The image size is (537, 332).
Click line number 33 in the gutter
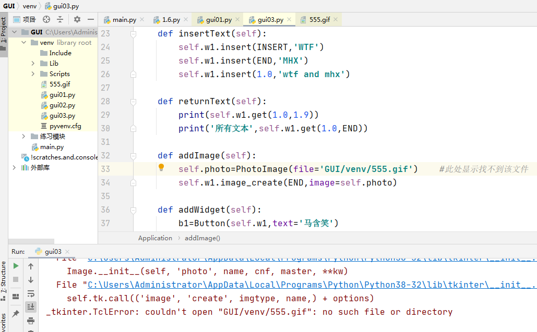tap(105, 169)
